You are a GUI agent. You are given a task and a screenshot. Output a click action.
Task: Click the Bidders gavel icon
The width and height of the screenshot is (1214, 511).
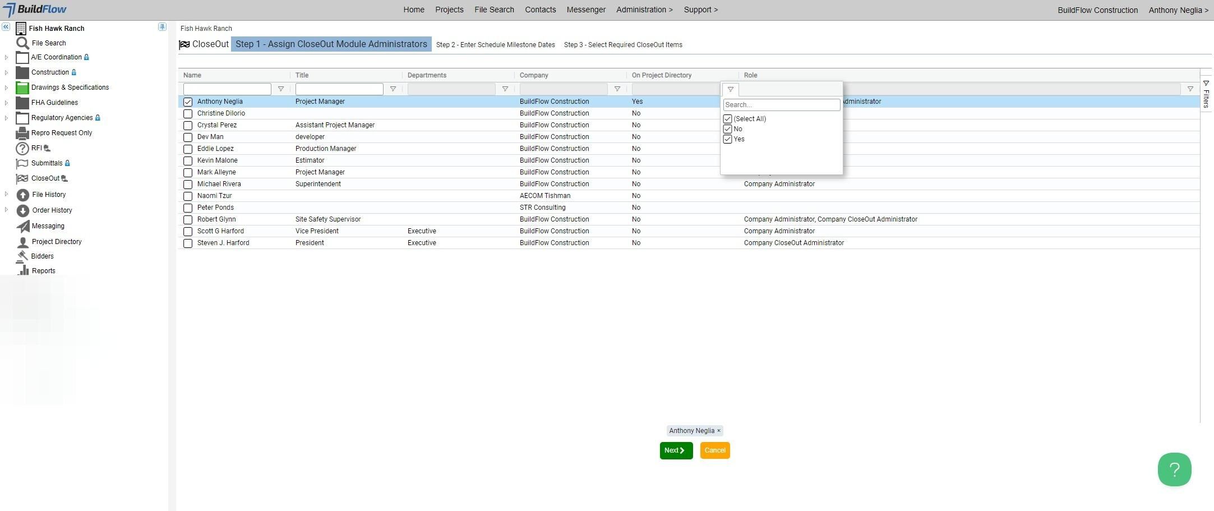click(23, 256)
